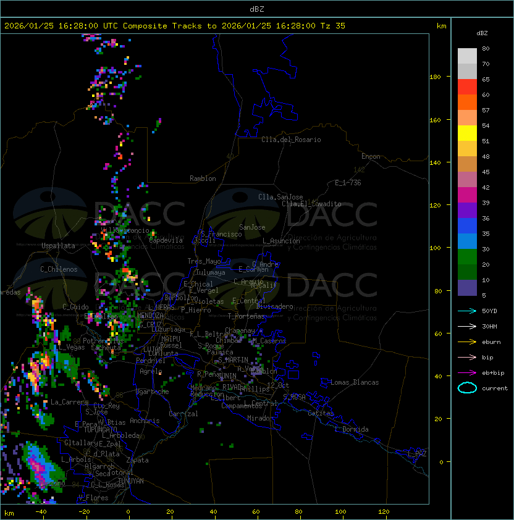
Task: Click the 'Tres_Mayo' map label
Action: (x=204, y=261)
